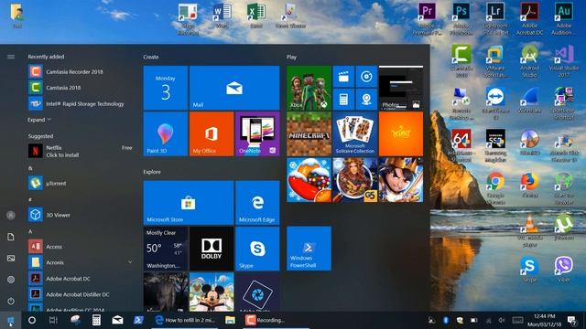This screenshot has height=329, width=586.
Task: Open the Groove Music disc tile
Action: pos(366,77)
